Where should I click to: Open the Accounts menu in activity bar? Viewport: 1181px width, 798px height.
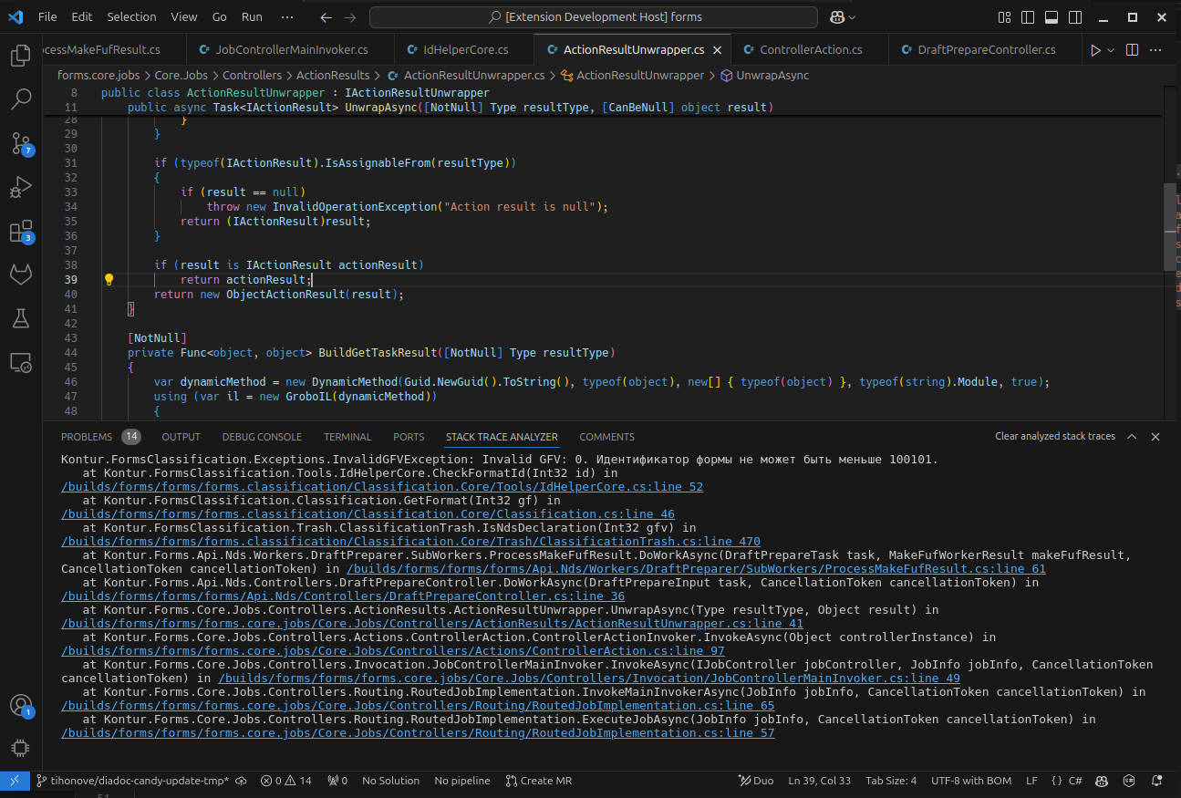[x=20, y=705]
